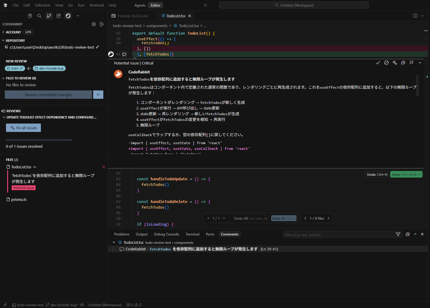Click Keep All in the review bar

284,218
